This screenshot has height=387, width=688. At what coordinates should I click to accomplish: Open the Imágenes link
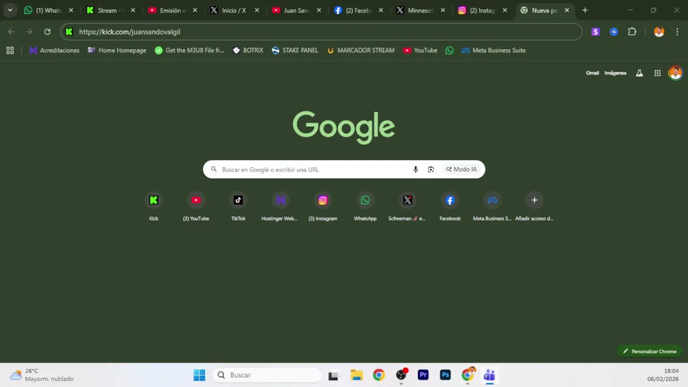(x=615, y=73)
